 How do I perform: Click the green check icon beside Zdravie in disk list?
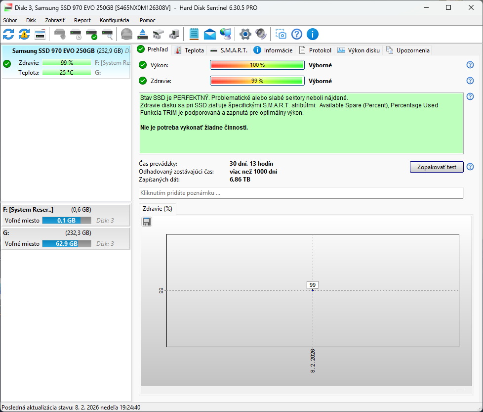[7, 63]
